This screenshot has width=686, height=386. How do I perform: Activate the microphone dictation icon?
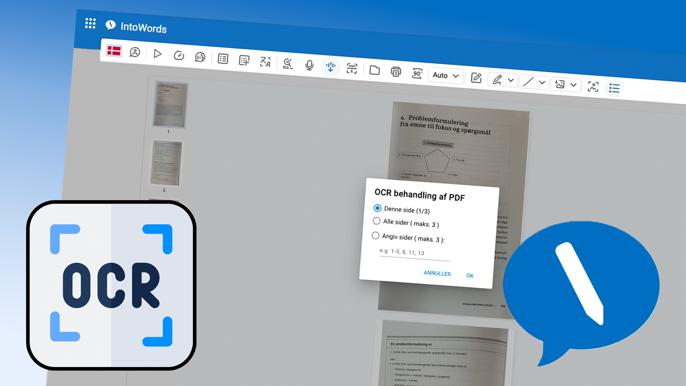[x=309, y=65]
